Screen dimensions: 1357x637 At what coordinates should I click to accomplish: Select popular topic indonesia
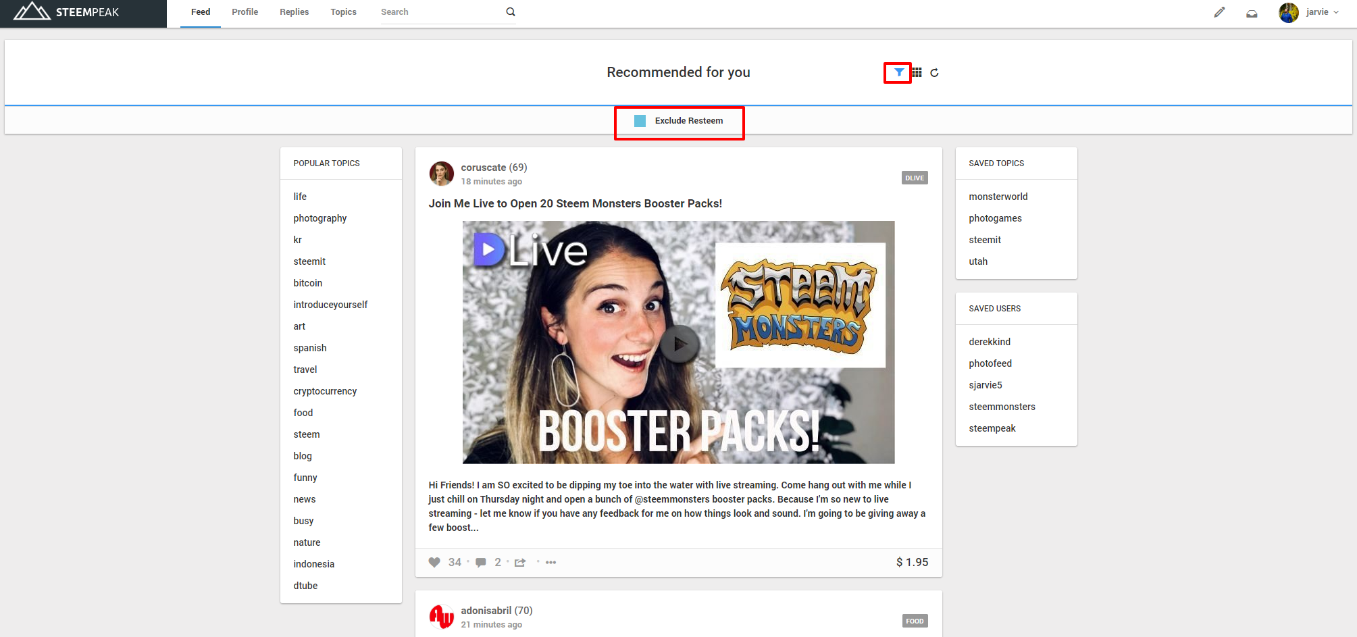coord(314,564)
